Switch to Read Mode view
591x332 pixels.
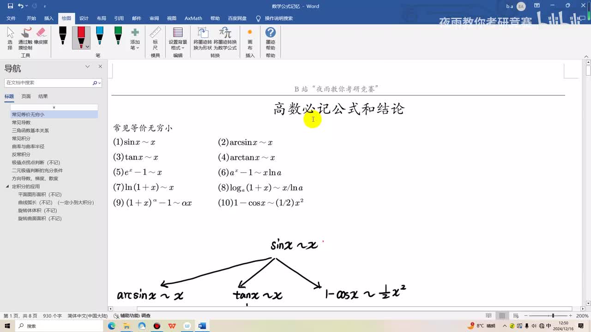pos(489,316)
